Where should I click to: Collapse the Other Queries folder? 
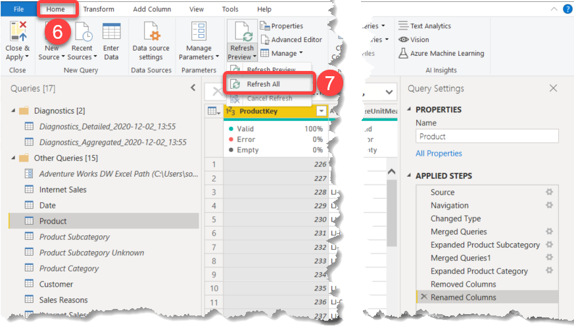click(x=13, y=158)
